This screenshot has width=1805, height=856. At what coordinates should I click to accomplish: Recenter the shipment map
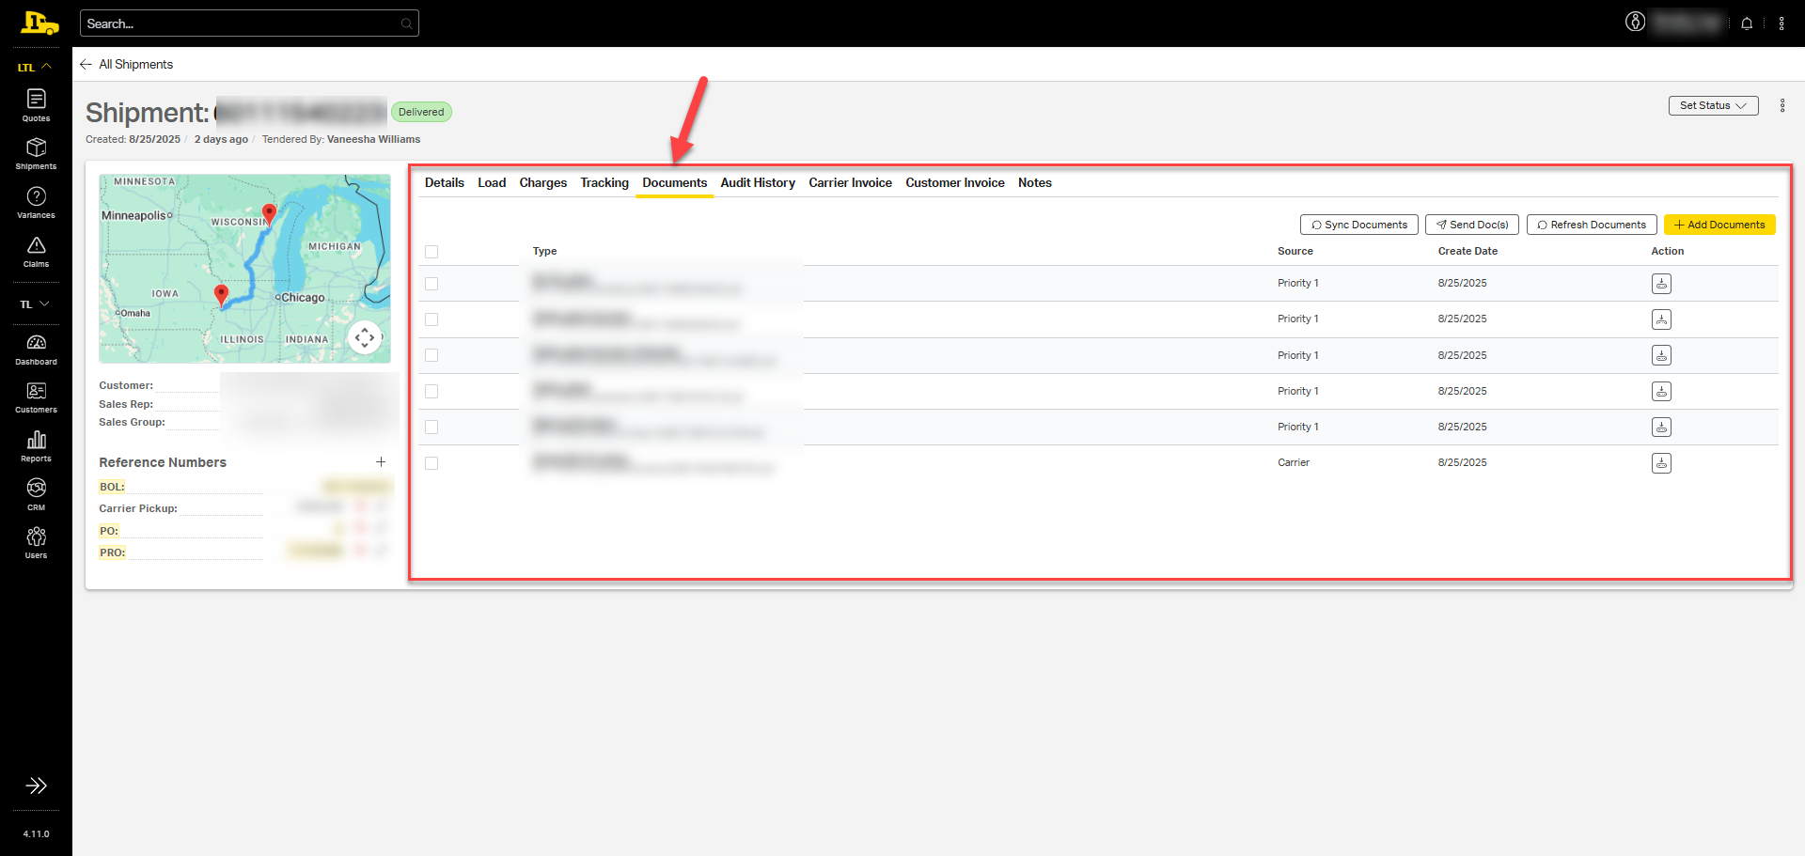(x=365, y=337)
